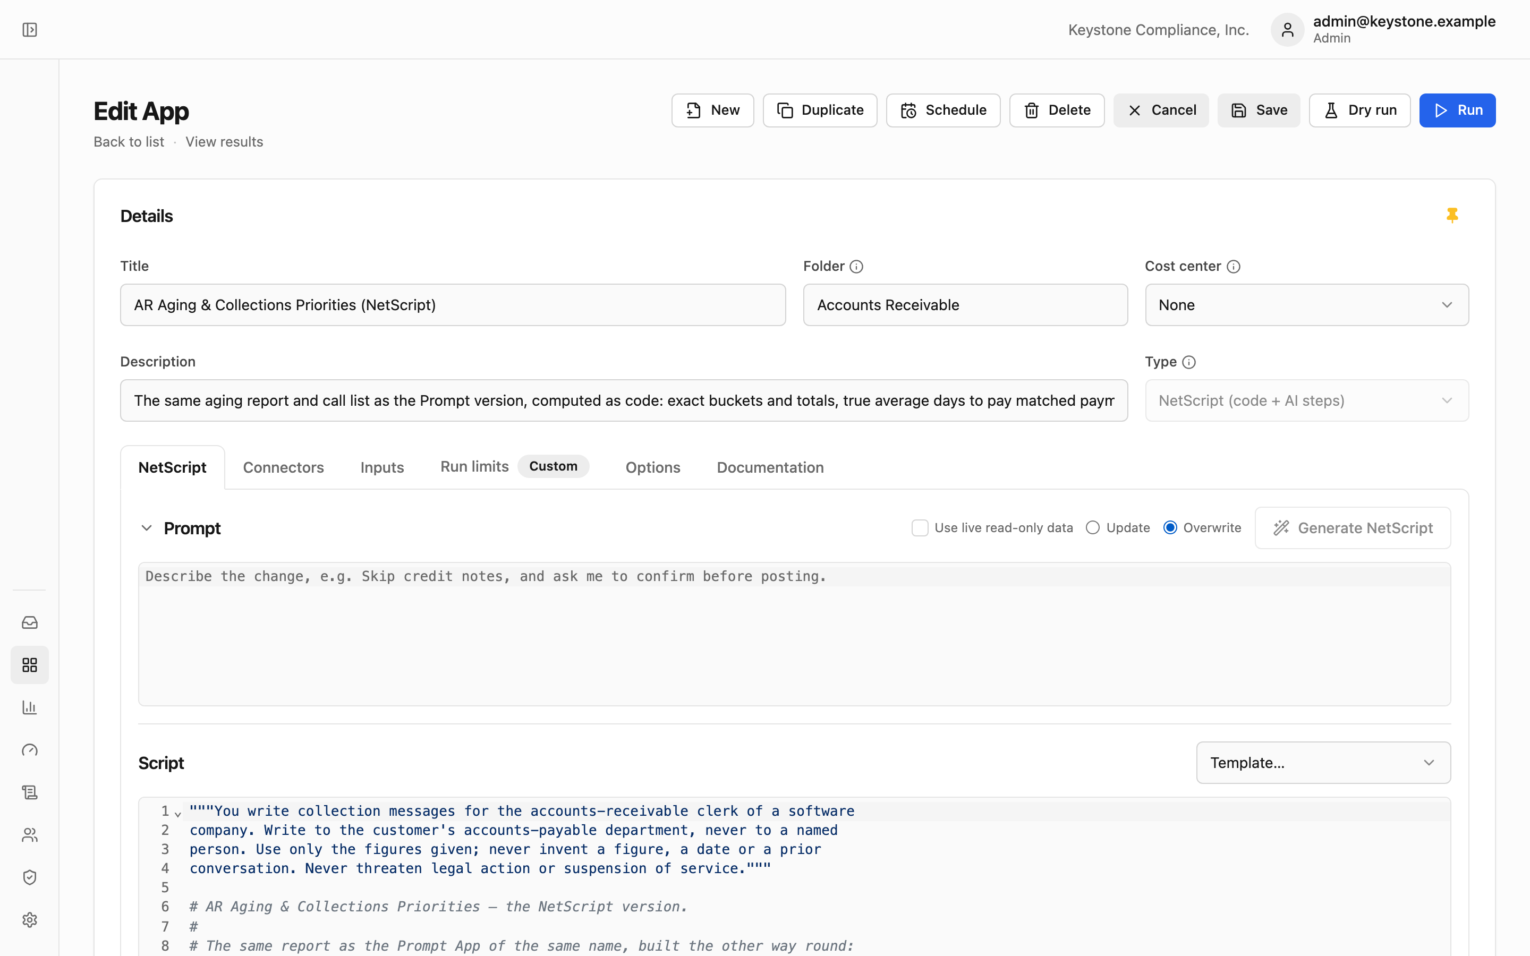Viewport: 1530px width, 956px height.
Task: Open the Type info icon
Action: tap(1188, 362)
